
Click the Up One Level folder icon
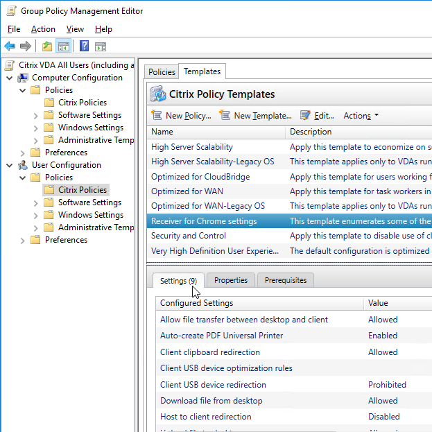tap(47, 46)
